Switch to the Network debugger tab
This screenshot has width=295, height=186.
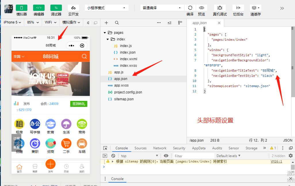click(x=160, y=148)
